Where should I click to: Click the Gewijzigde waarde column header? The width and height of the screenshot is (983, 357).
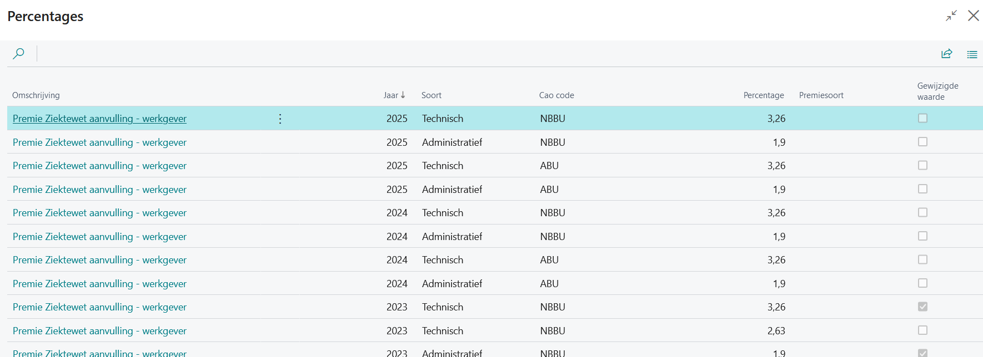point(937,91)
